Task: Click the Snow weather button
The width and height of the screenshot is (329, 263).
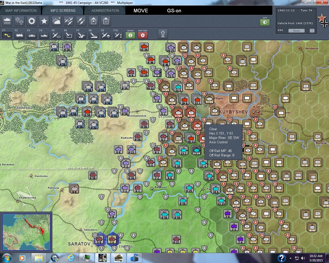Action: click(297, 31)
